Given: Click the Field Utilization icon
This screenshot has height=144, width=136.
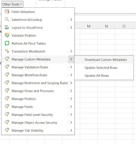Looking at the screenshot, I should [7, 12].
